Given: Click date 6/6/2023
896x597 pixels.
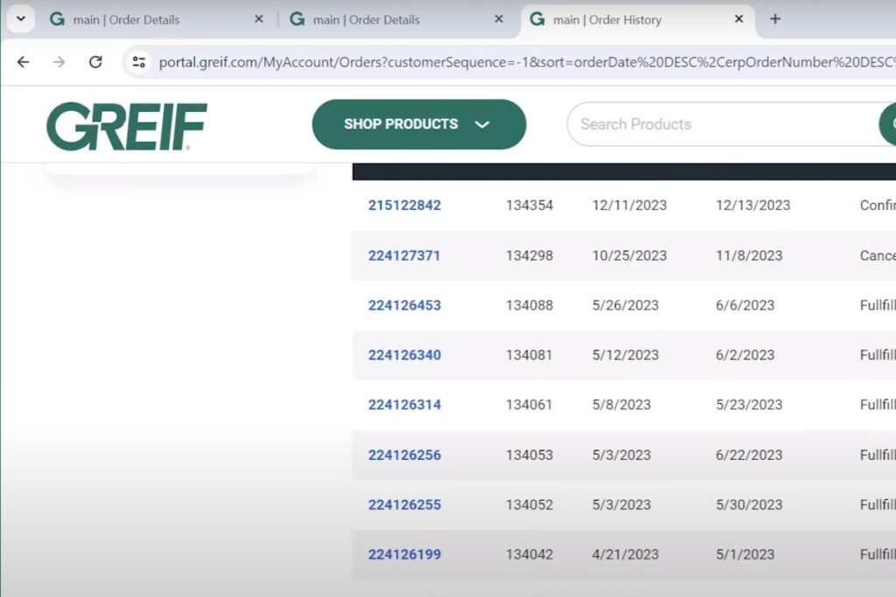Looking at the screenshot, I should click(745, 305).
